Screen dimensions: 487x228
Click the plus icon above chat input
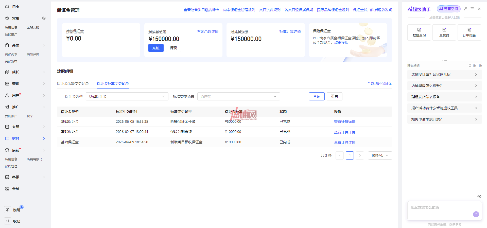point(479,197)
